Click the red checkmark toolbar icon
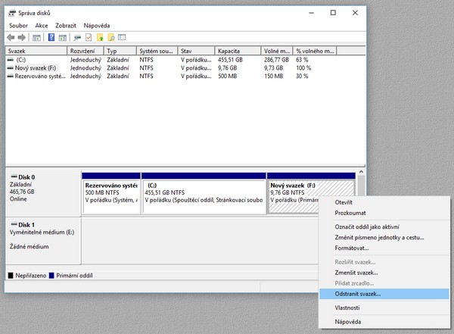Image resolution: width=454 pixels, height=334 pixels. pyautogui.click(x=88, y=37)
